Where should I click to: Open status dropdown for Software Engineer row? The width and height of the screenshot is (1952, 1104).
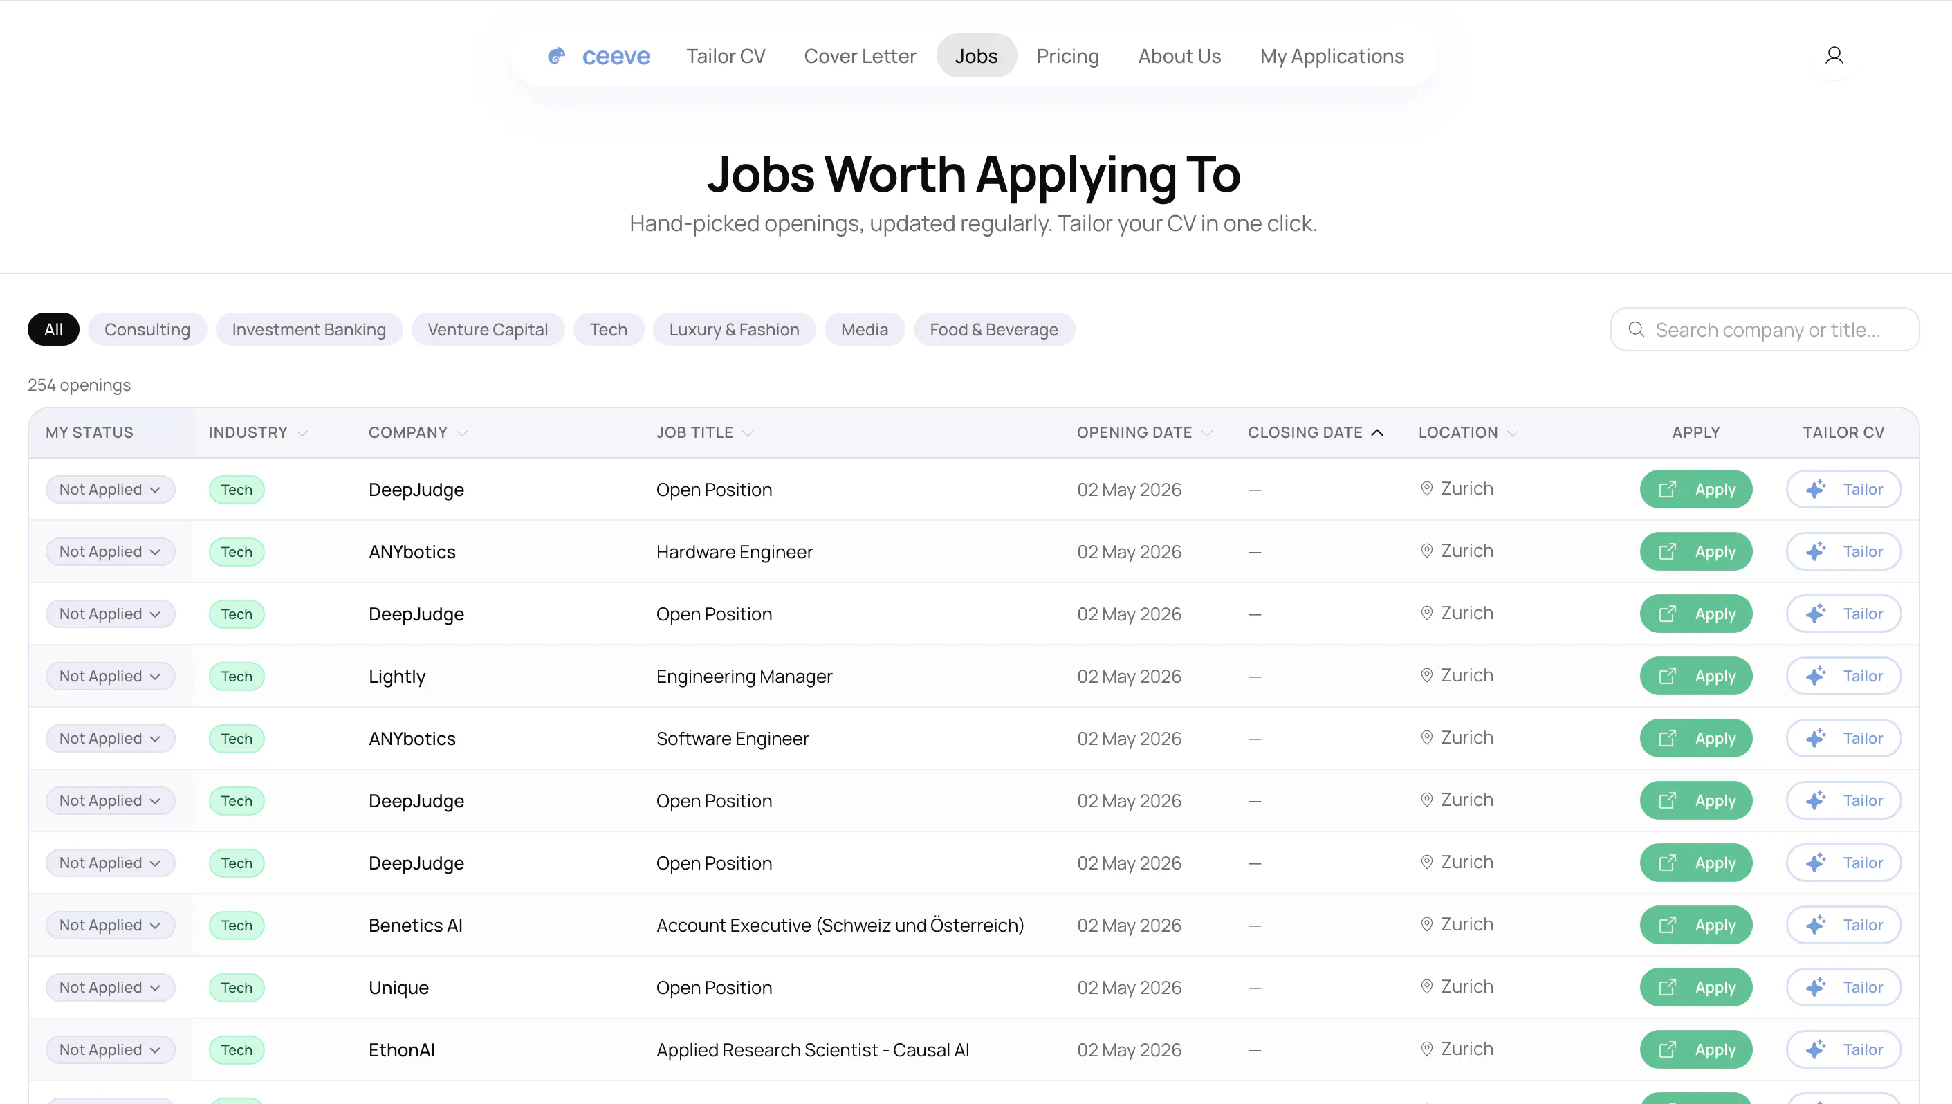pos(110,738)
